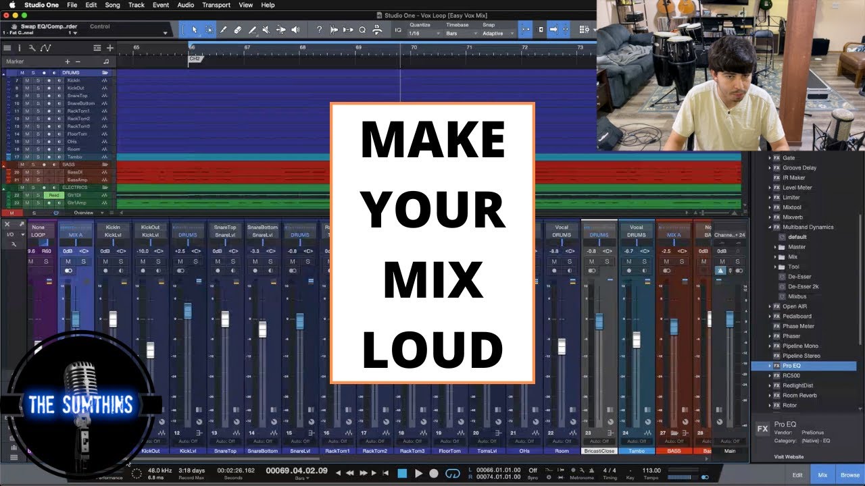The height and width of the screenshot is (486, 865).
Task: Open the Transport menu
Action: [216, 5]
